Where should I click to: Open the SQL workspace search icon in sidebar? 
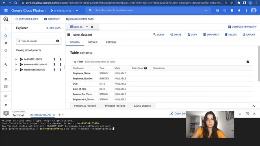(6, 36)
